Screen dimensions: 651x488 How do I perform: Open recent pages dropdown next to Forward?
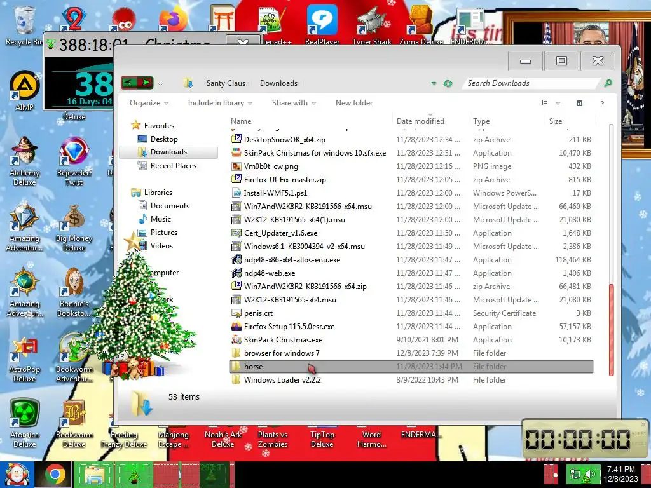160,83
